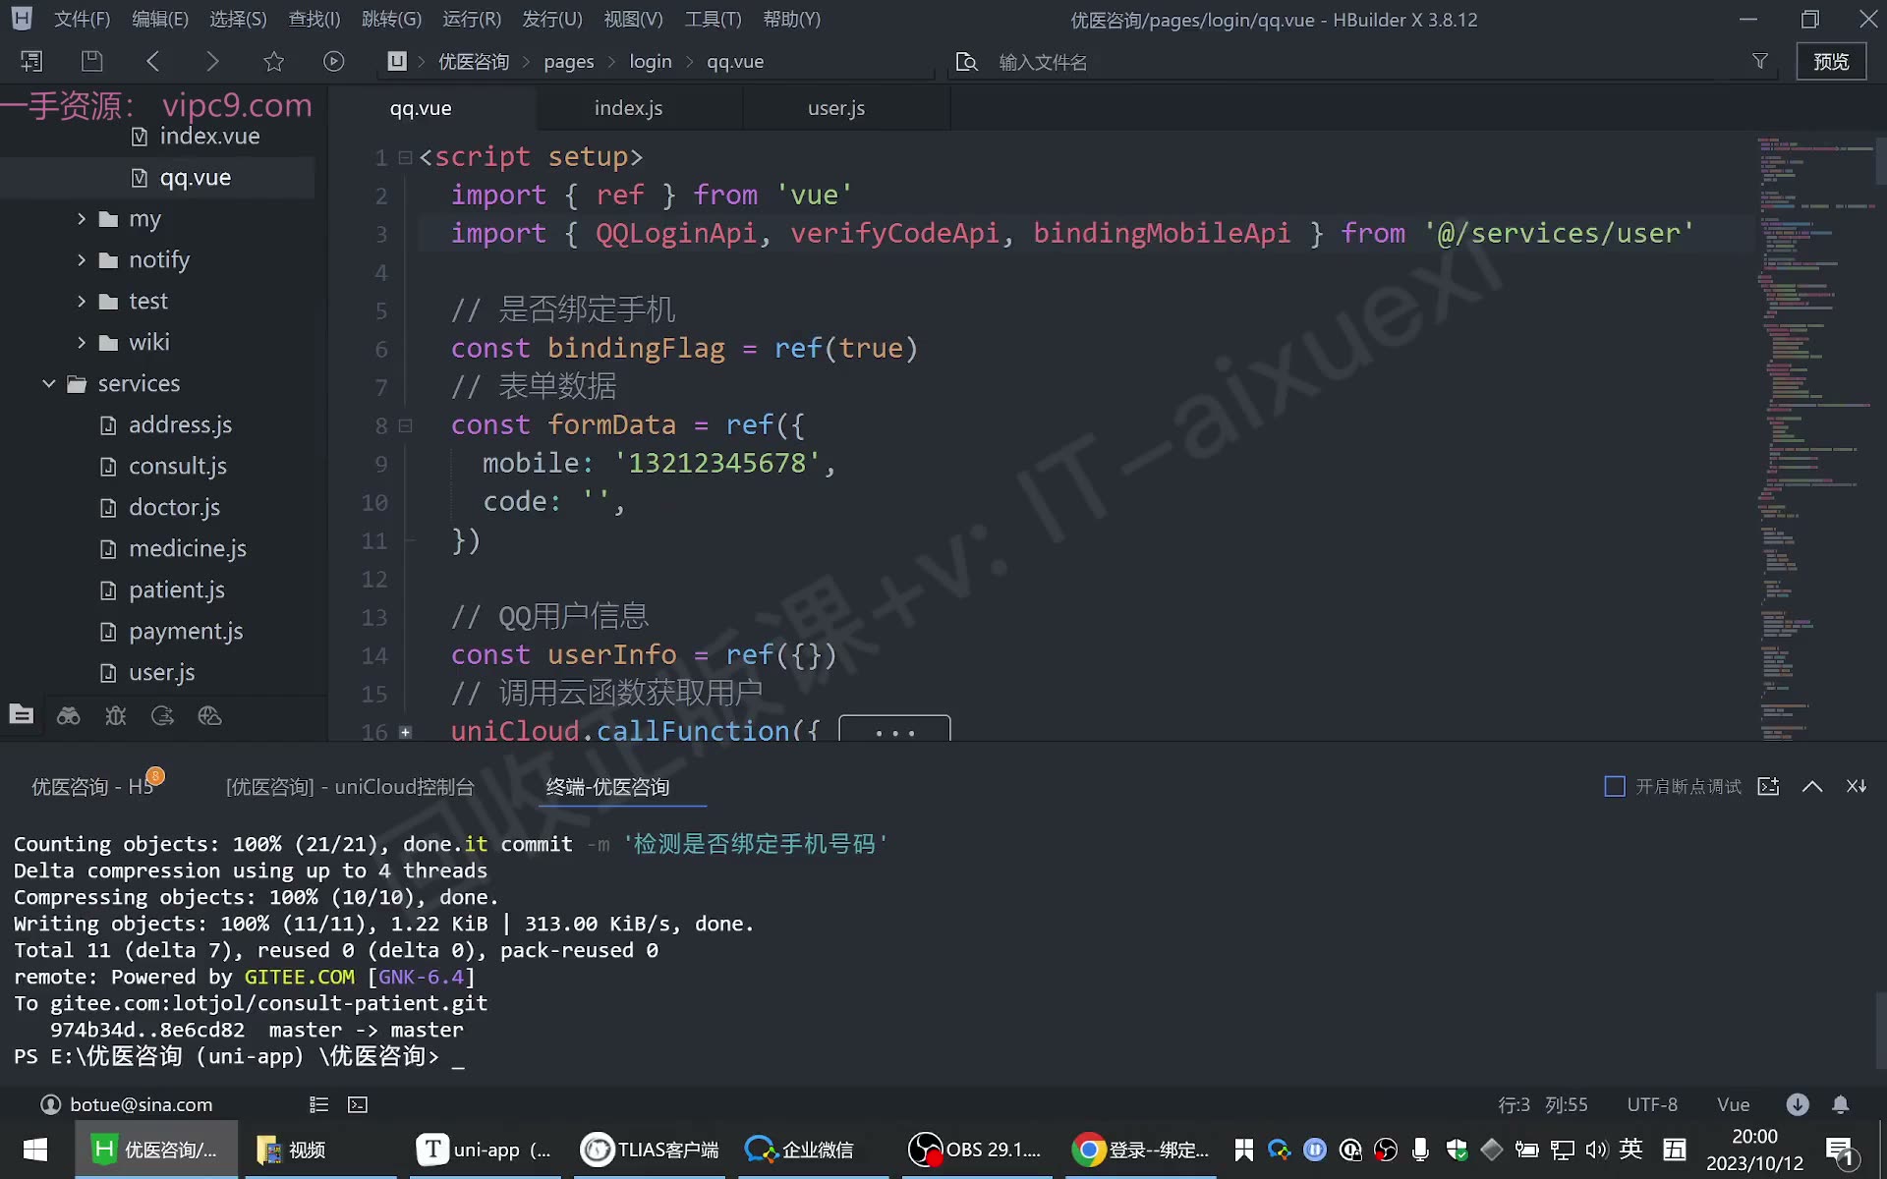Click the Save file toolbar icon

tap(91, 61)
